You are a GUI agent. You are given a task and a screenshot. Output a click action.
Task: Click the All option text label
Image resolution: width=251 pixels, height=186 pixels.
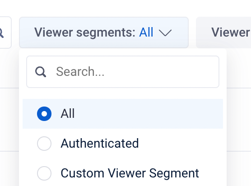coord(68,113)
